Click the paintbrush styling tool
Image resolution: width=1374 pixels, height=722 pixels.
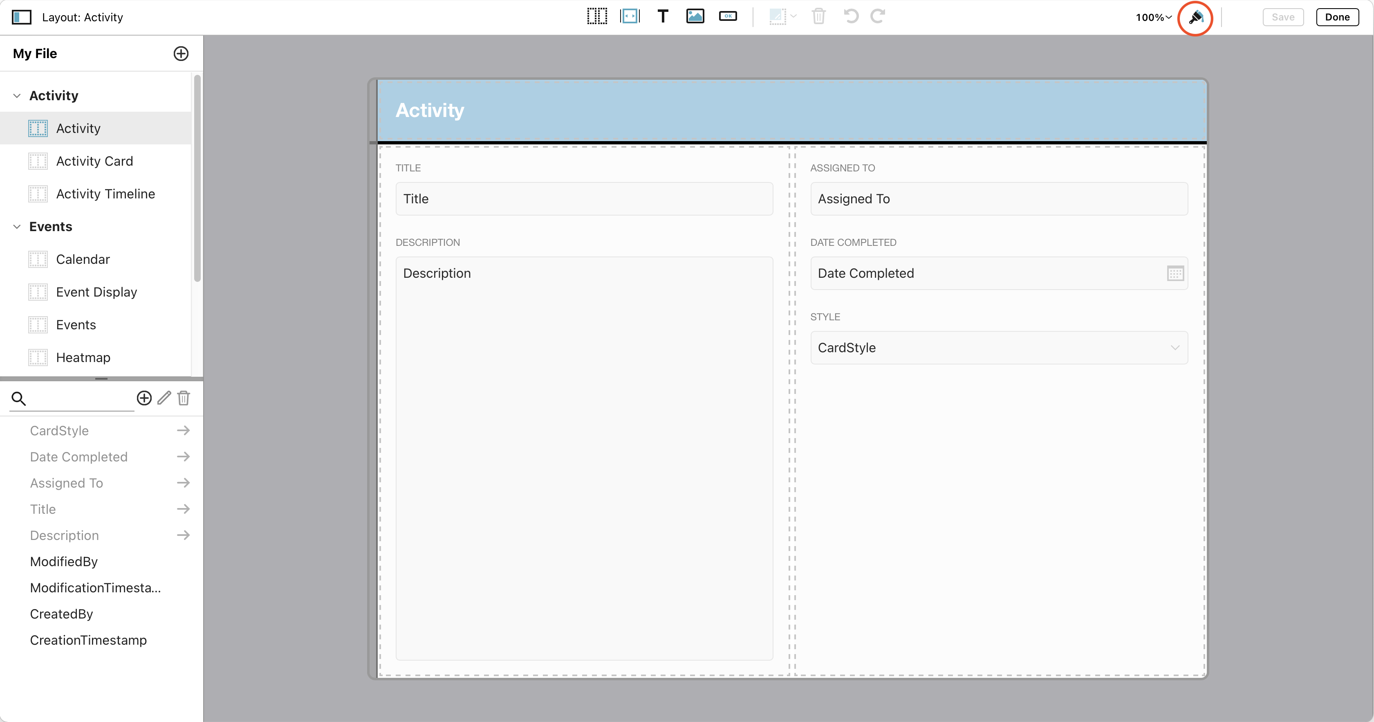[1195, 18]
